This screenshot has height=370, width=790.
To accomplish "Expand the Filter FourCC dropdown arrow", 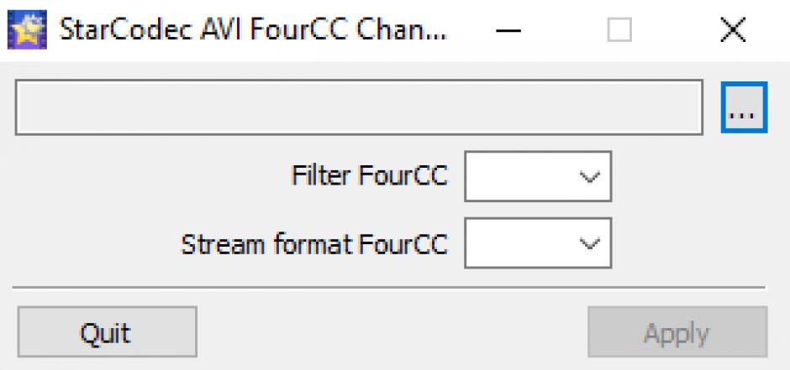I will pyautogui.click(x=589, y=176).
